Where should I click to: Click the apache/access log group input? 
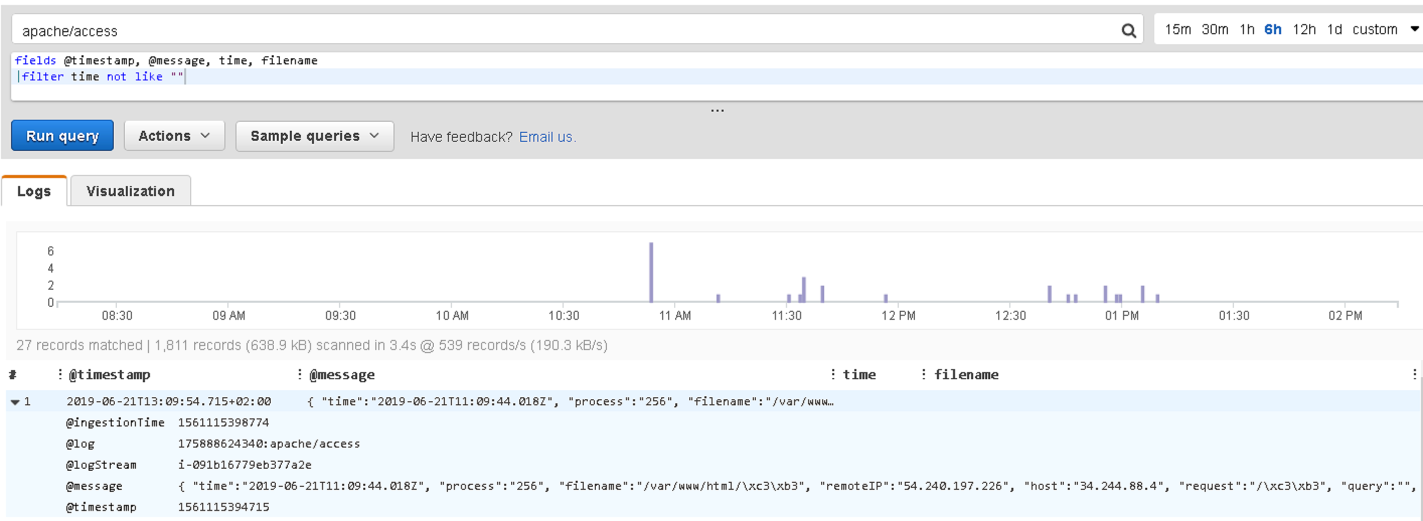coord(566,30)
